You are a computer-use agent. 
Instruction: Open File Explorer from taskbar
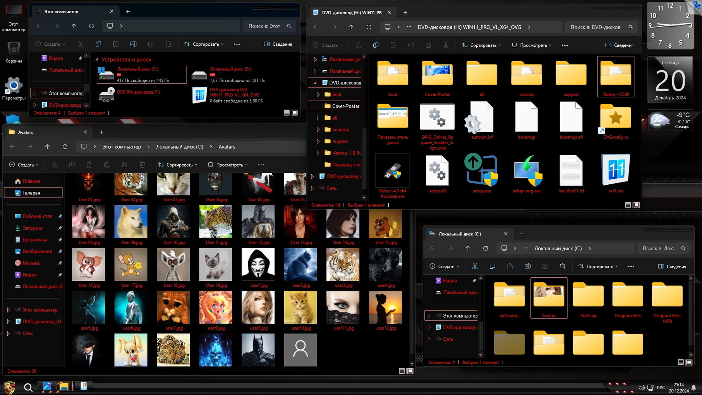(x=64, y=386)
